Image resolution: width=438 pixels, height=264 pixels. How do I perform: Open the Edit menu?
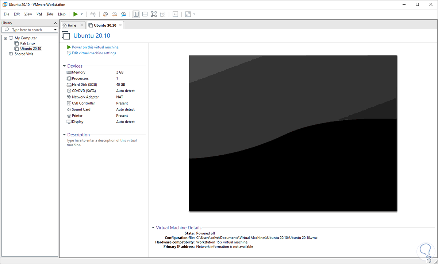(17, 14)
